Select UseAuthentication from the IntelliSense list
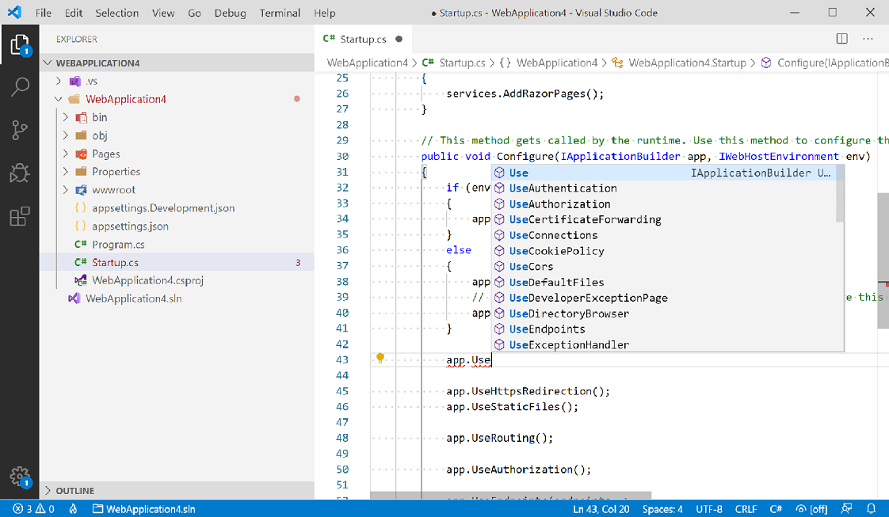 (563, 188)
